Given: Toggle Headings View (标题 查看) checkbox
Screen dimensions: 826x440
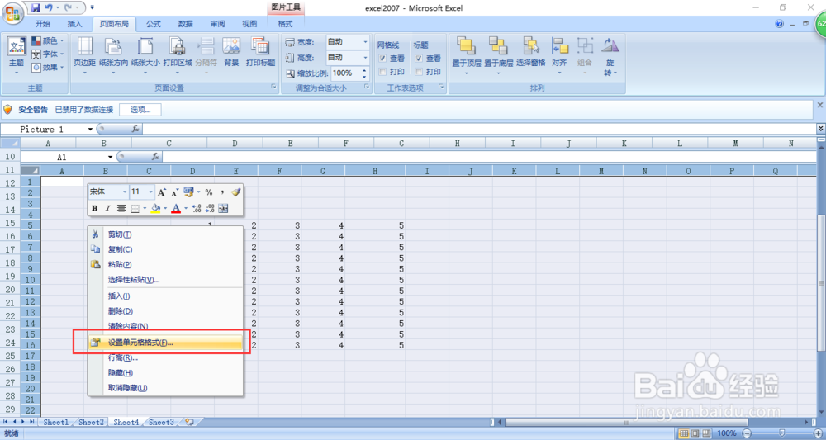Looking at the screenshot, I should click(x=419, y=59).
